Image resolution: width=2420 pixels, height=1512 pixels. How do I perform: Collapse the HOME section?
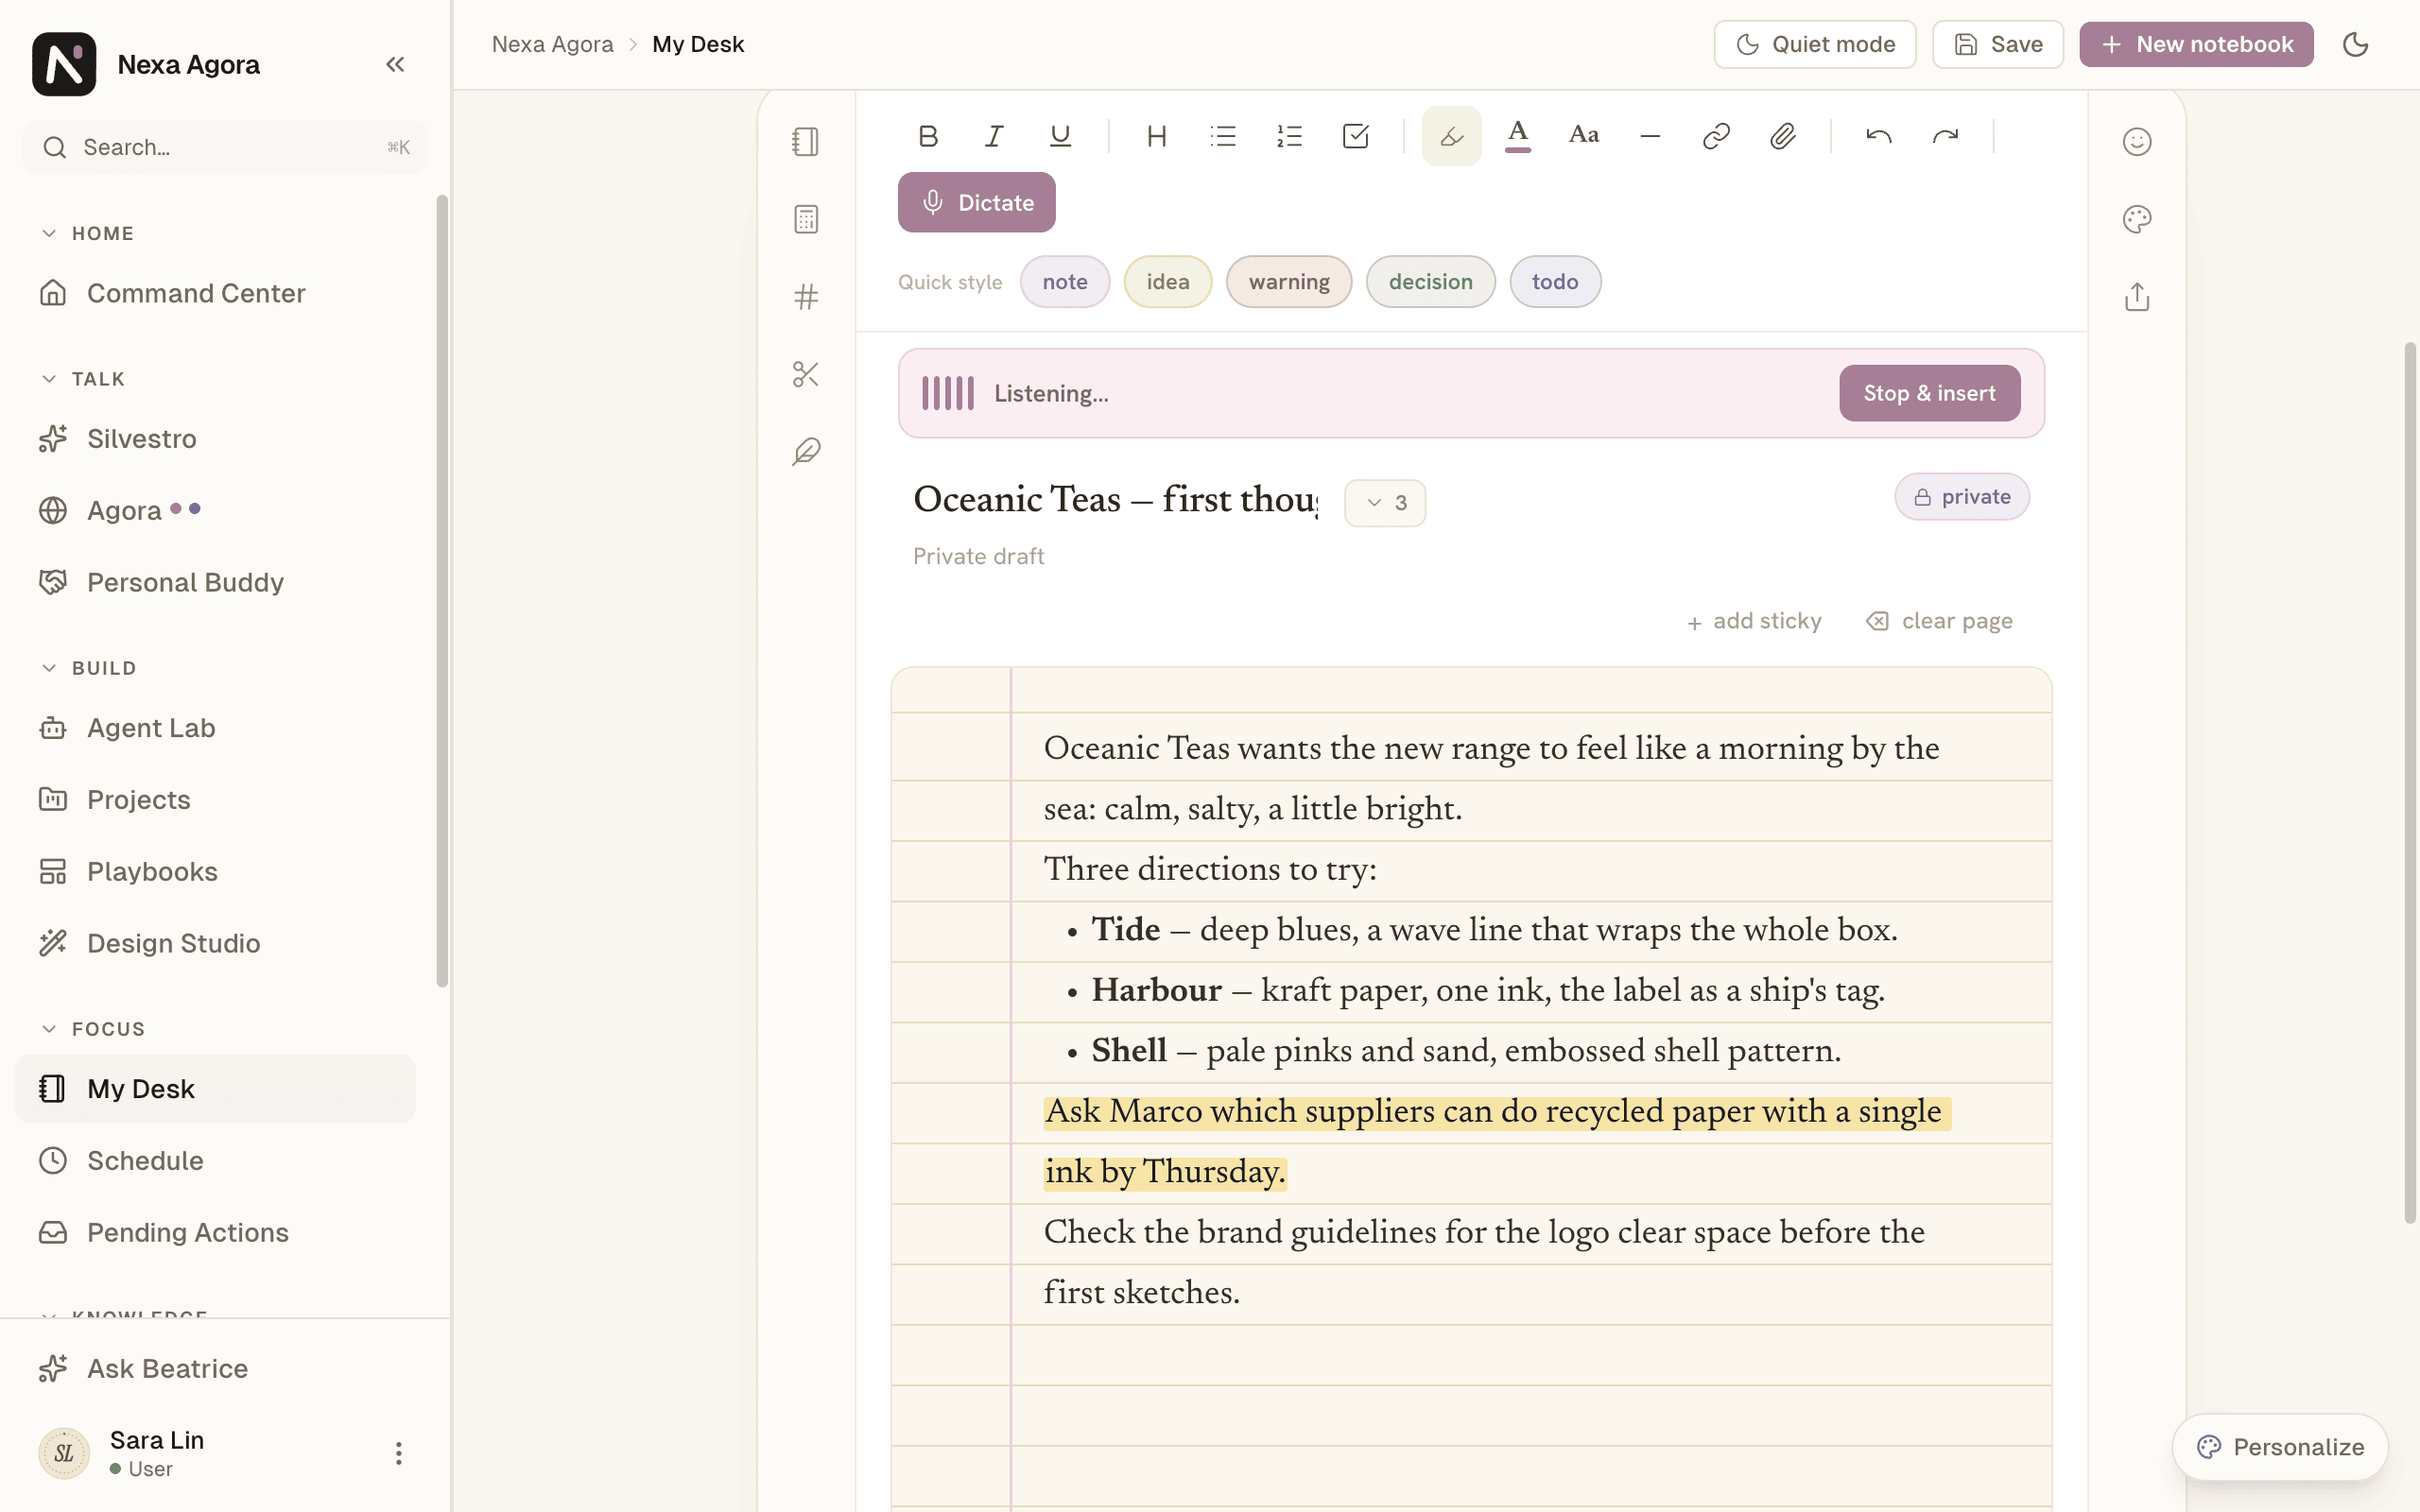(87, 233)
